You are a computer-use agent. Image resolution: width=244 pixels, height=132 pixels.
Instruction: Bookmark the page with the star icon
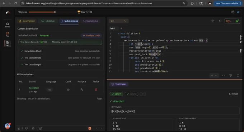click(x=184, y=3)
